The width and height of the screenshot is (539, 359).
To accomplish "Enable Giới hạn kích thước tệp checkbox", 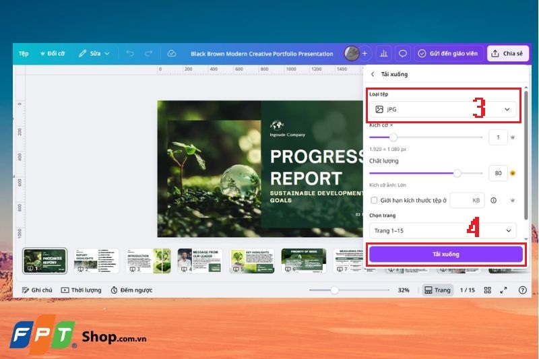I will click(x=374, y=200).
